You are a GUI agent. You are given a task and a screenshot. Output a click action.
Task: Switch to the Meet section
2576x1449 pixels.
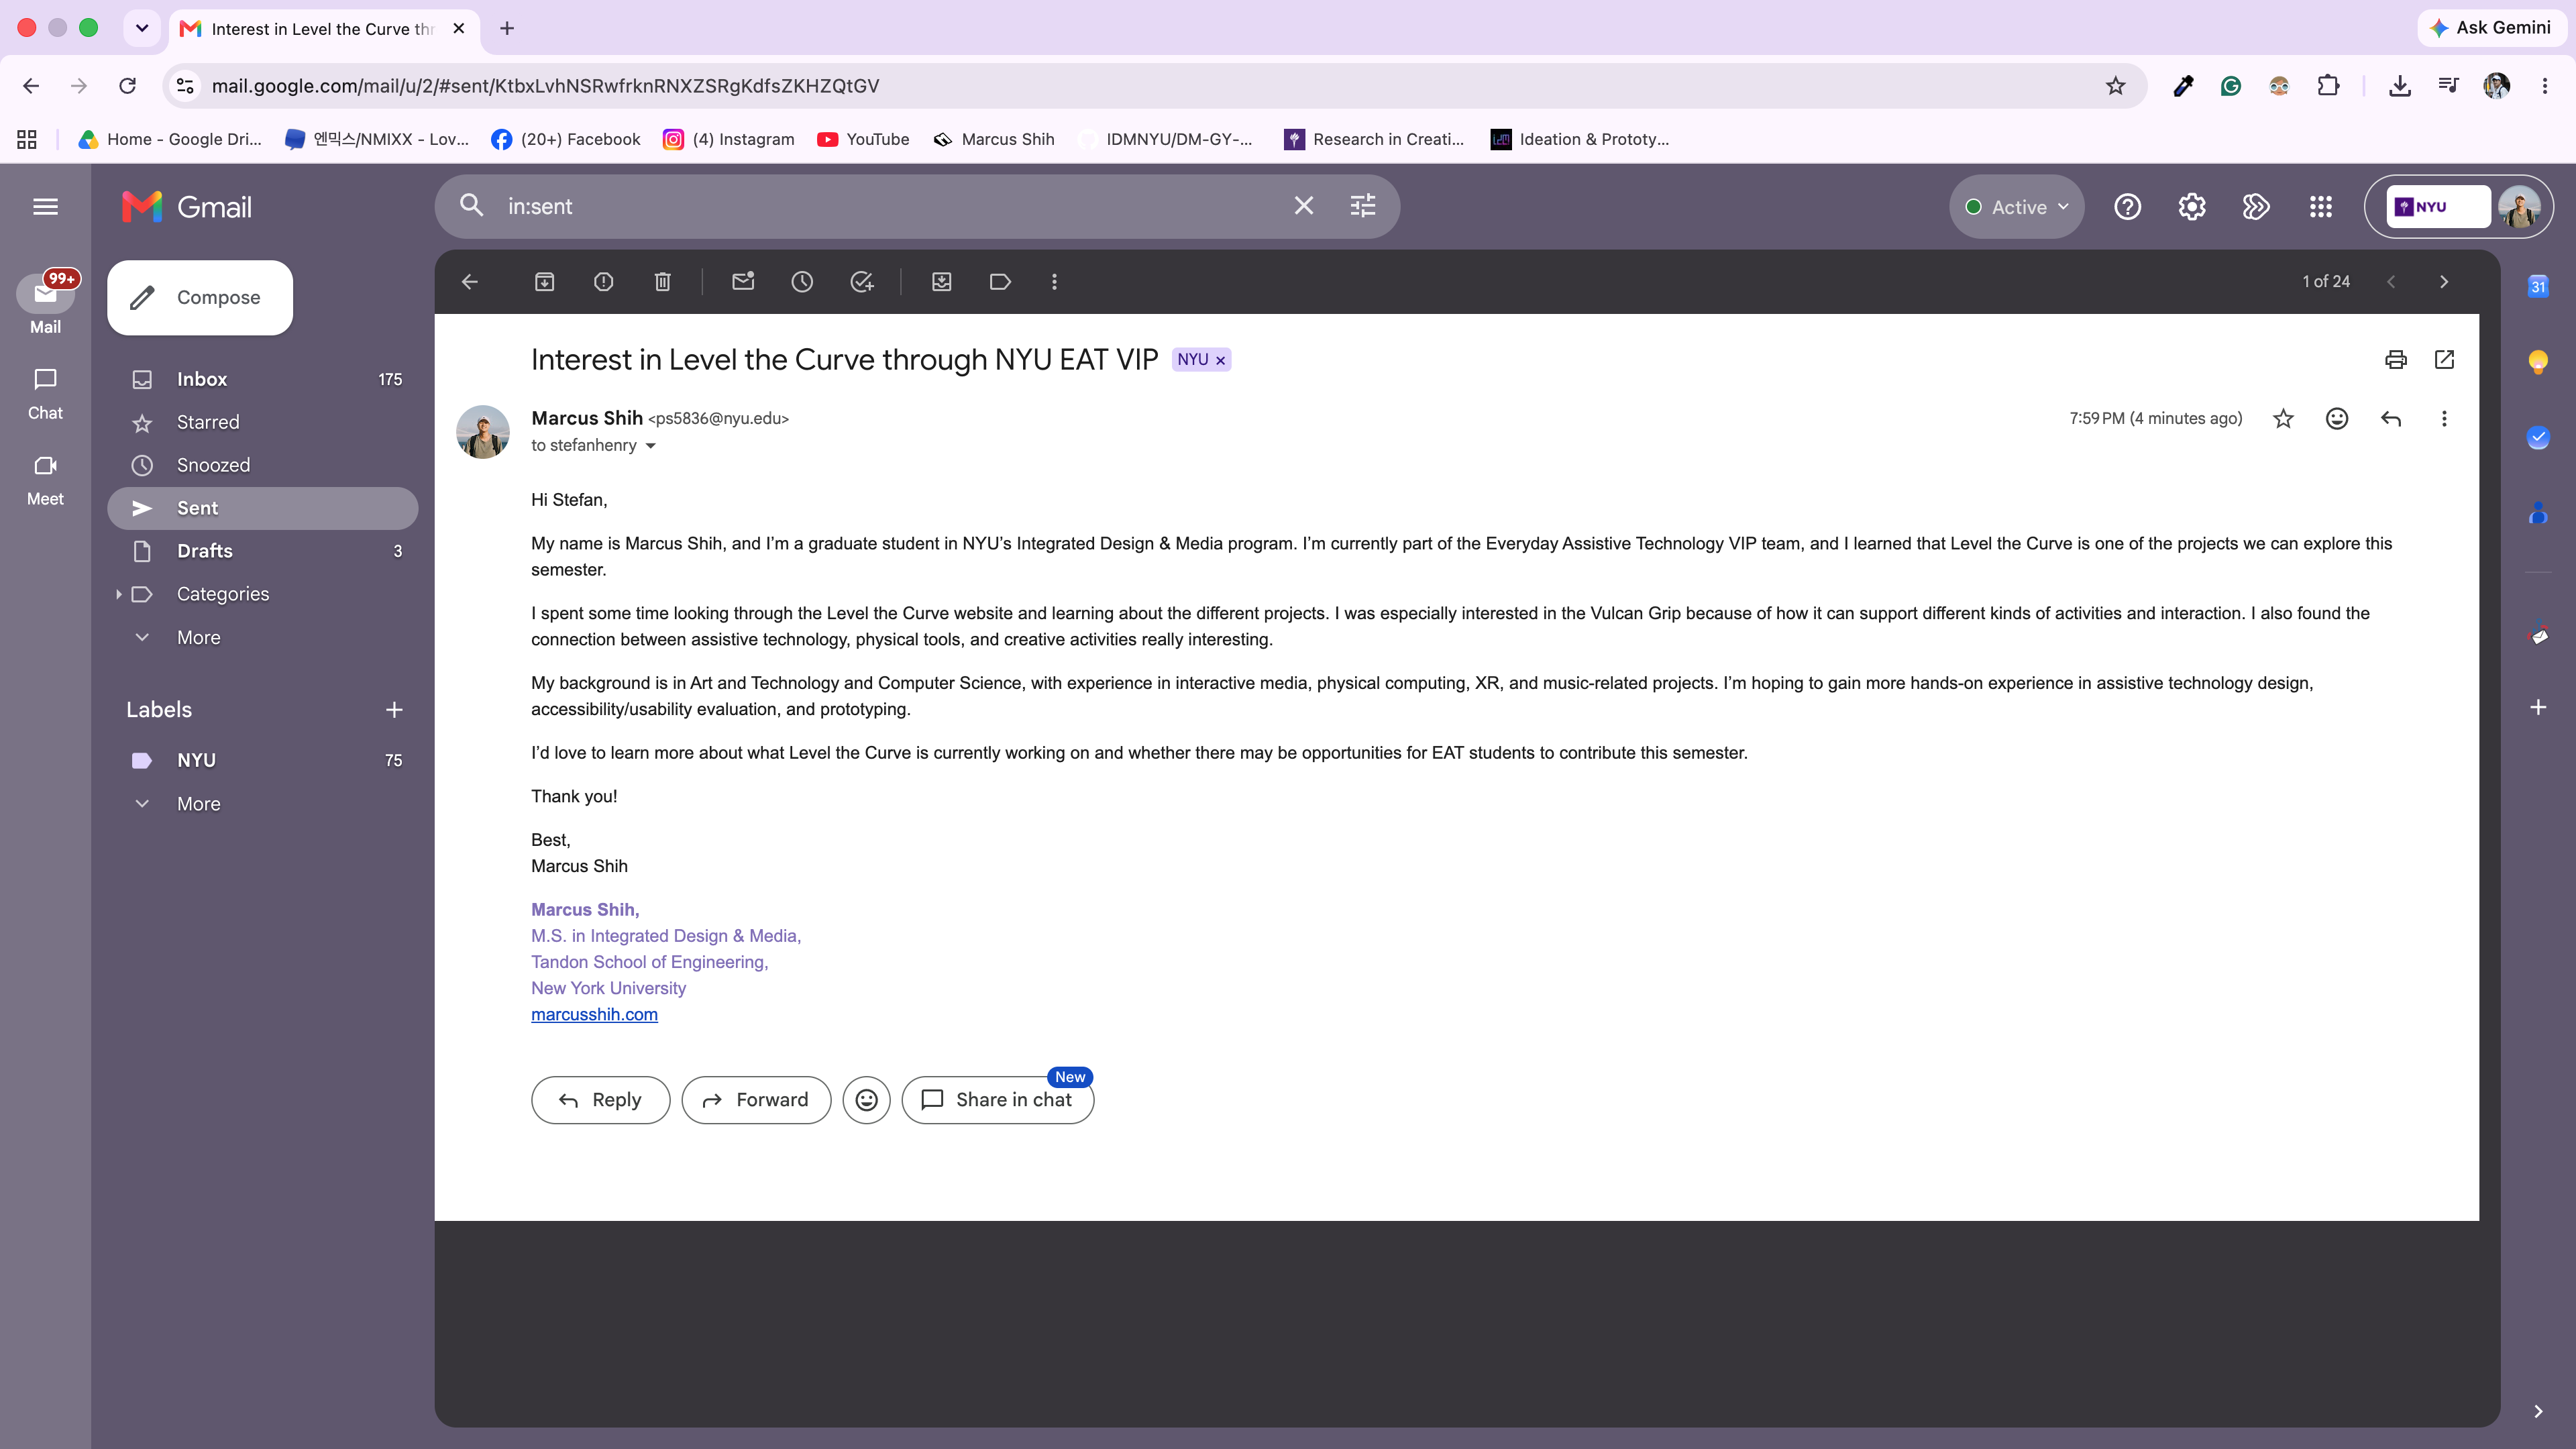45,479
